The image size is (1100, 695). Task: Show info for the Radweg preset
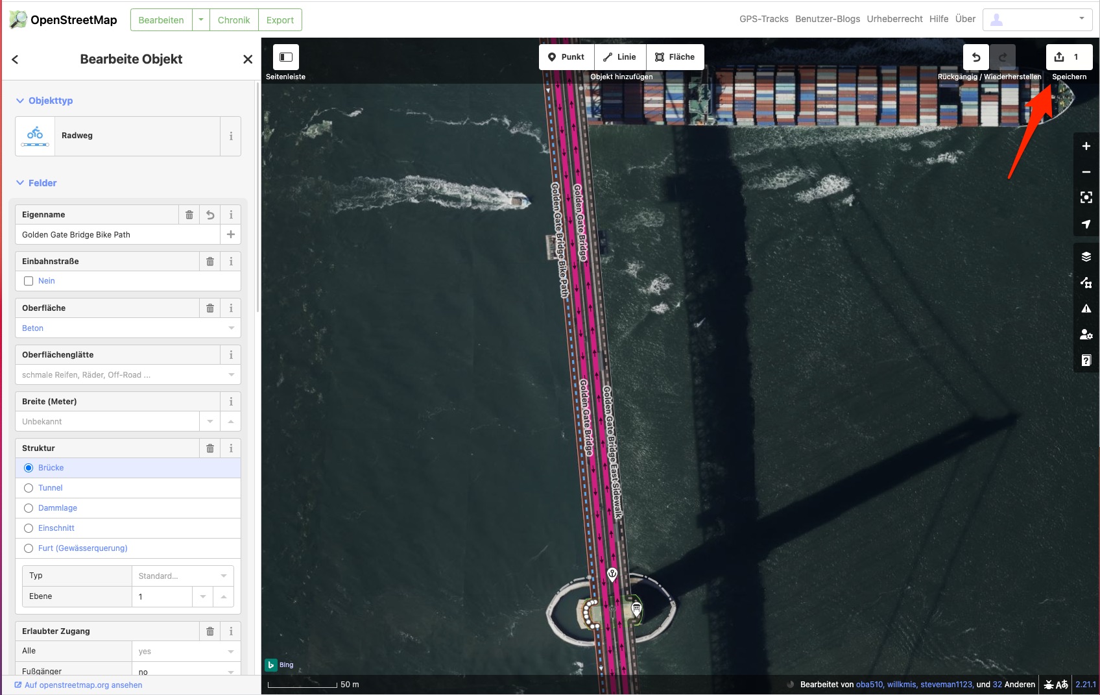coord(231,136)
